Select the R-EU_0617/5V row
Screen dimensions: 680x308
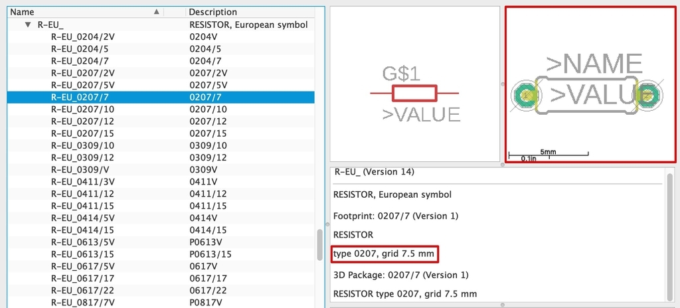161,266
